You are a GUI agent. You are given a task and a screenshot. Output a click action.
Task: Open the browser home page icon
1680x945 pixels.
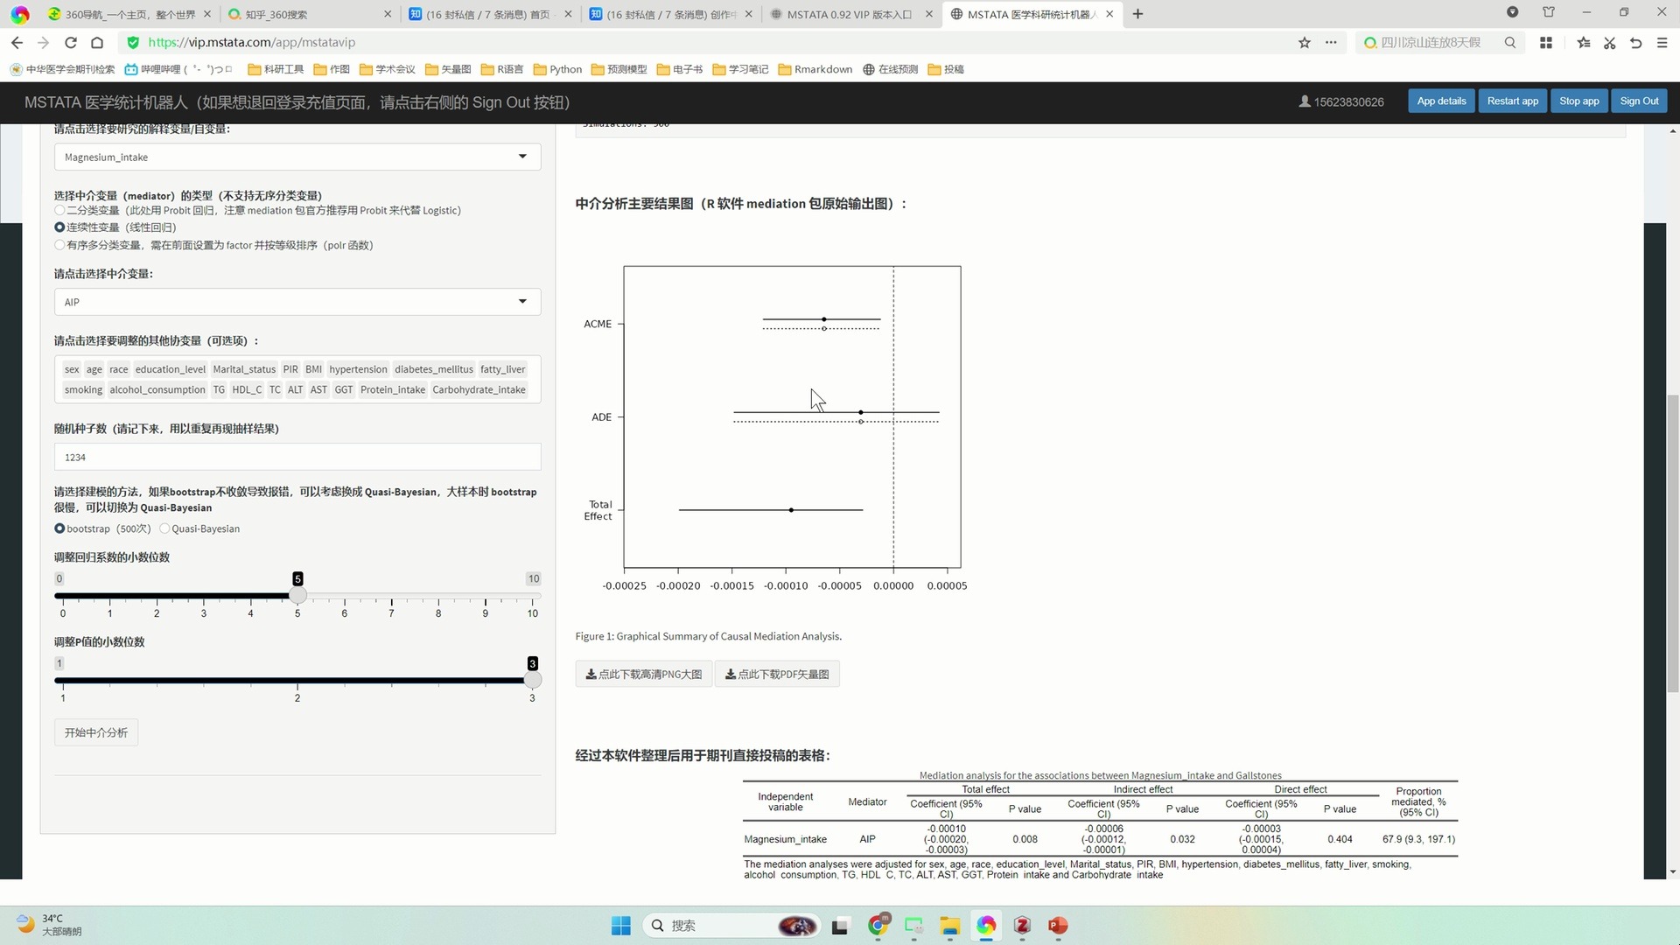pos(97,42)
